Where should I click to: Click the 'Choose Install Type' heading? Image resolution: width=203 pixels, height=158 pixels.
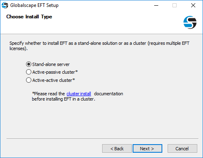pyautogui.click(x=29, y=17)
